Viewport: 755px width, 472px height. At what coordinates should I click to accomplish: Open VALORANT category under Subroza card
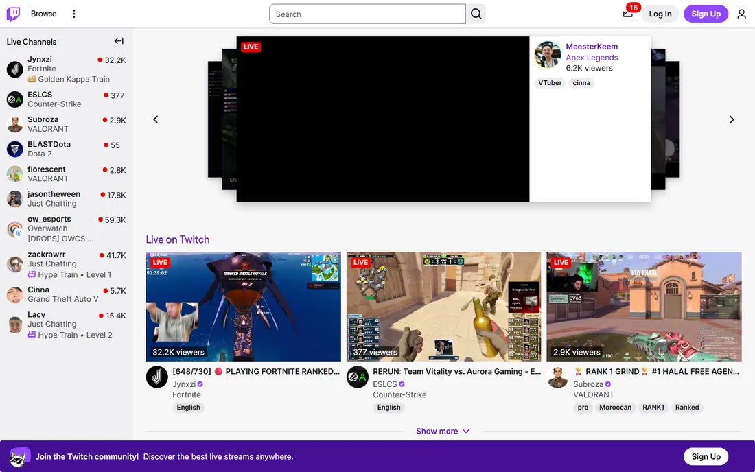[x=593, y=394]
